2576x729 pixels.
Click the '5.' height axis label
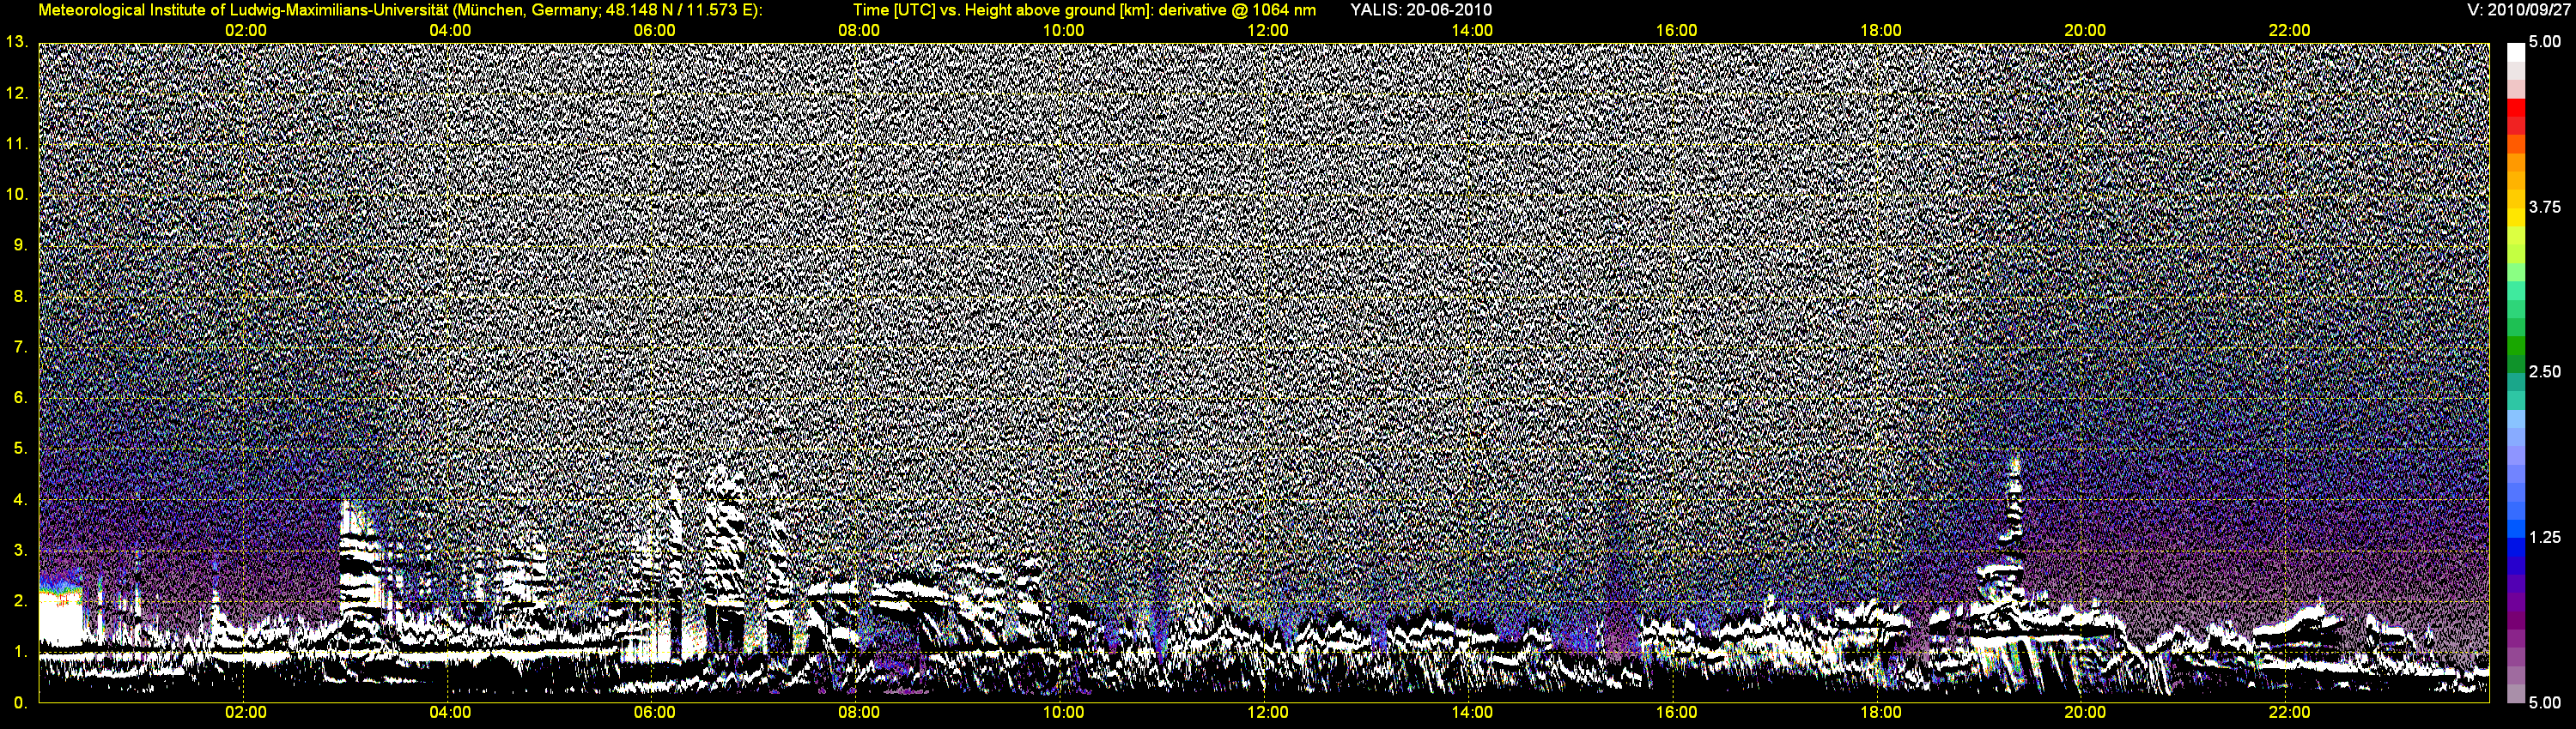pos(20,449)
